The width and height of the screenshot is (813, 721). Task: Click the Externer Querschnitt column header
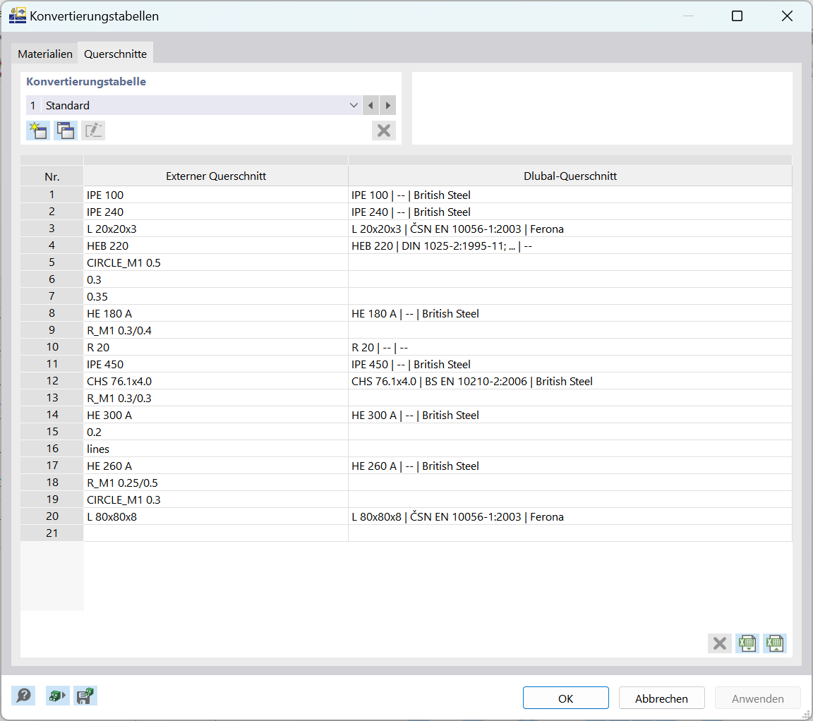(216, 176)
